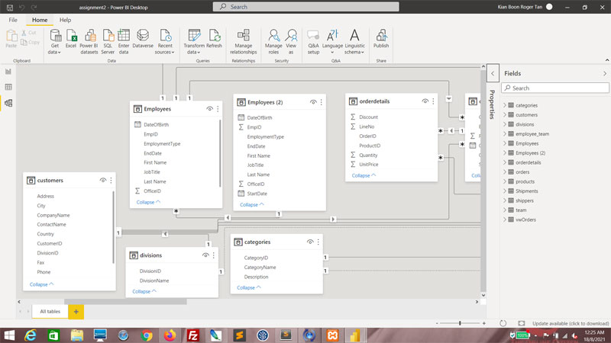The height and width of the screenshot is (343, 611).
Task: Click the reset layout icon in status bar
Action: (x=503, y=323)
